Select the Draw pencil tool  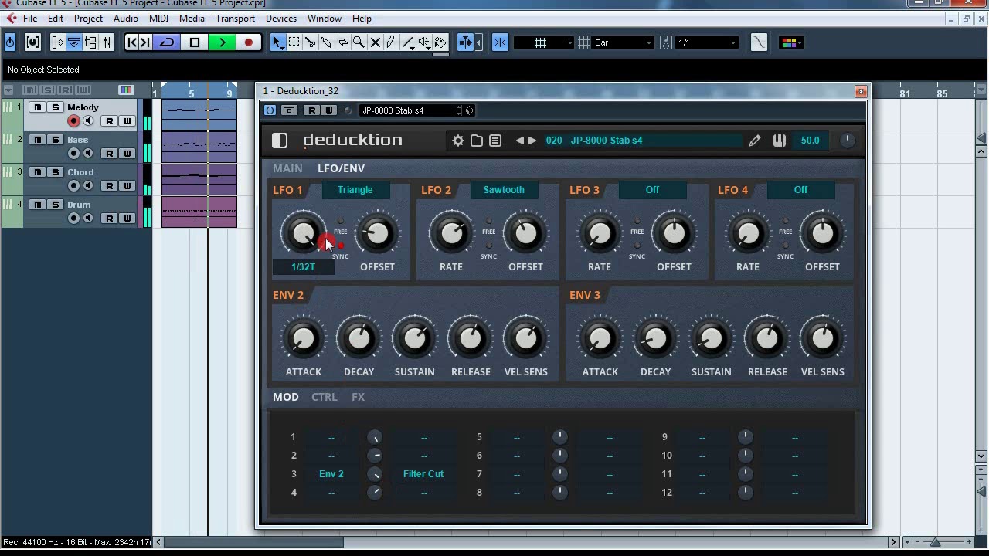click(392, 42)
